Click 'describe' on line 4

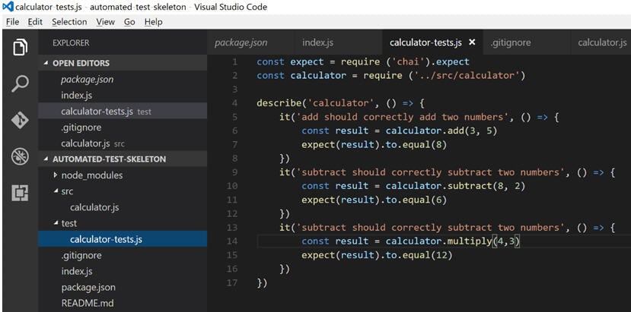coord(279,103)
